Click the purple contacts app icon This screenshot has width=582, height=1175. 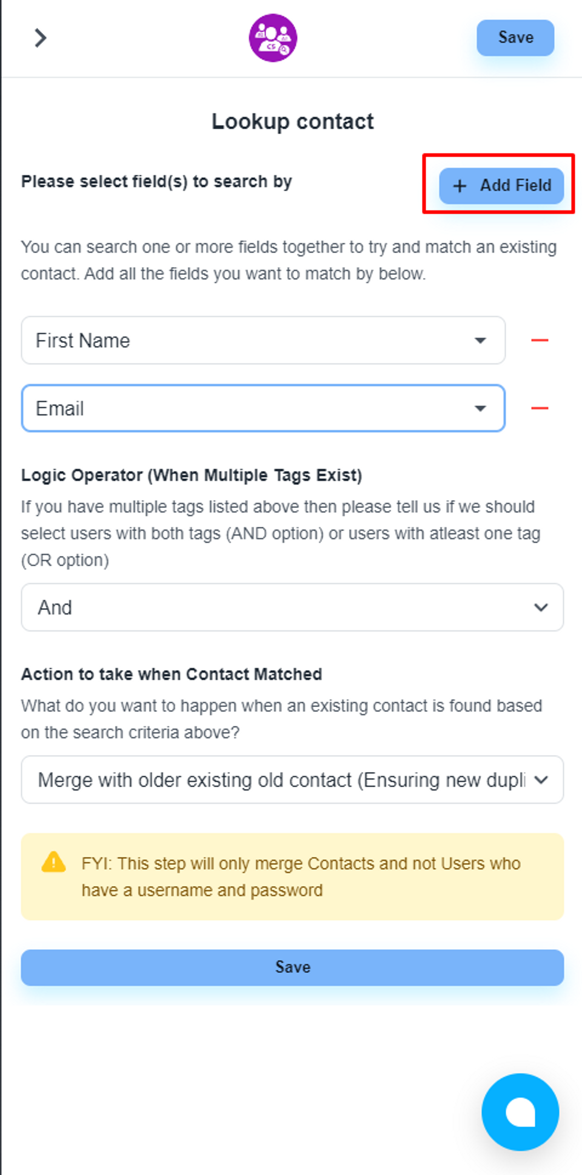click(x=273, y=38)
